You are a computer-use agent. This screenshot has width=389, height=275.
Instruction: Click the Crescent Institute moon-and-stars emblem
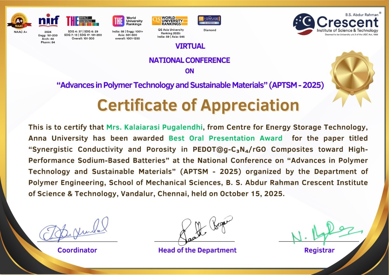pos(304,24)
